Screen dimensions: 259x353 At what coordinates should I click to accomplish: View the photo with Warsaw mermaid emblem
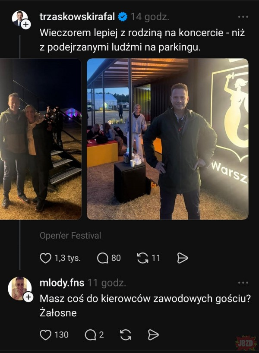coord(167,139)
